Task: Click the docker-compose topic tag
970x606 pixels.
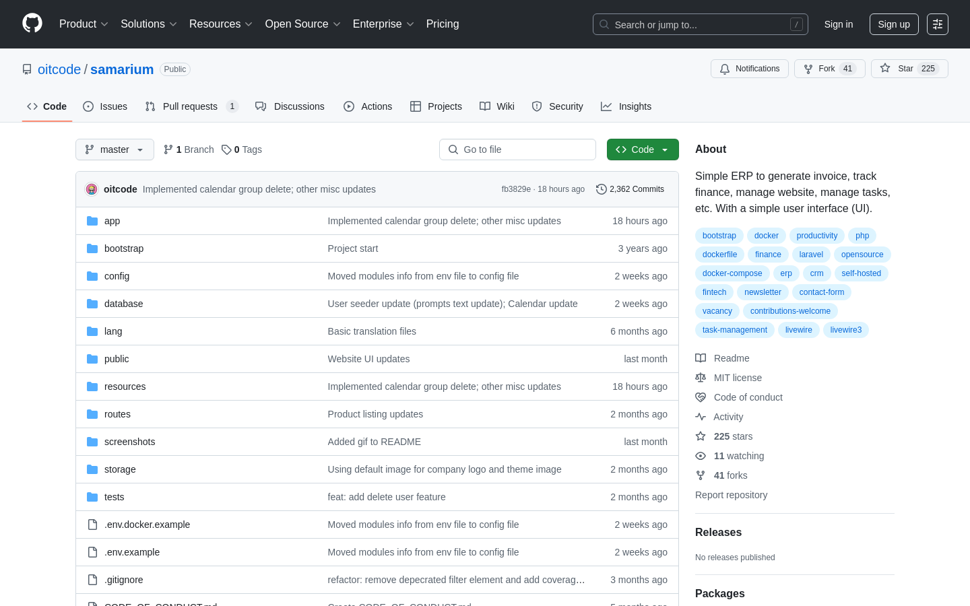Action: point(732,273)
